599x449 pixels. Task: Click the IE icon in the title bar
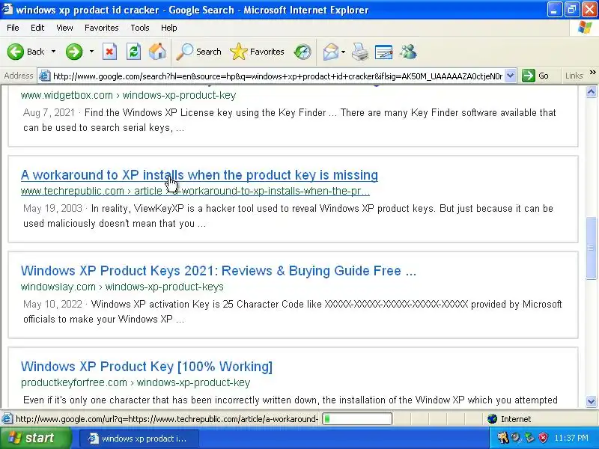pos(7,9)
